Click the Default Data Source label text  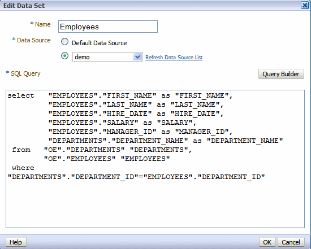(x=99, y=43)
